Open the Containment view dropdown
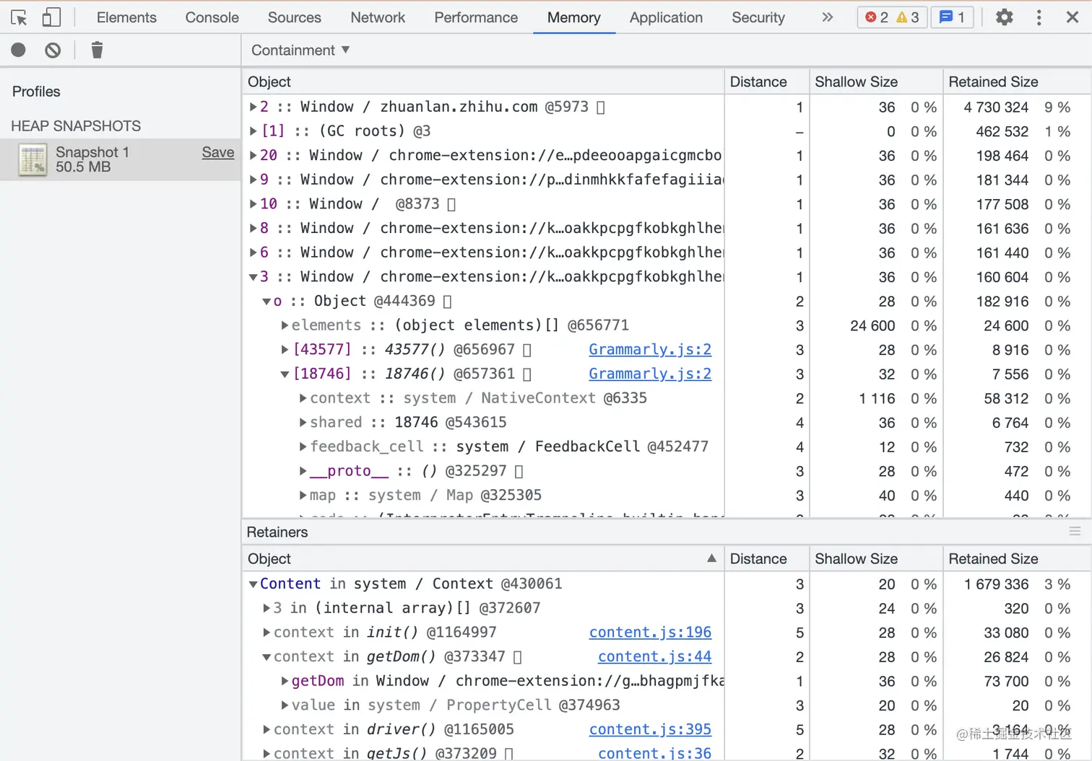Viewport: 1092px width, 761px height. (300, 50)
